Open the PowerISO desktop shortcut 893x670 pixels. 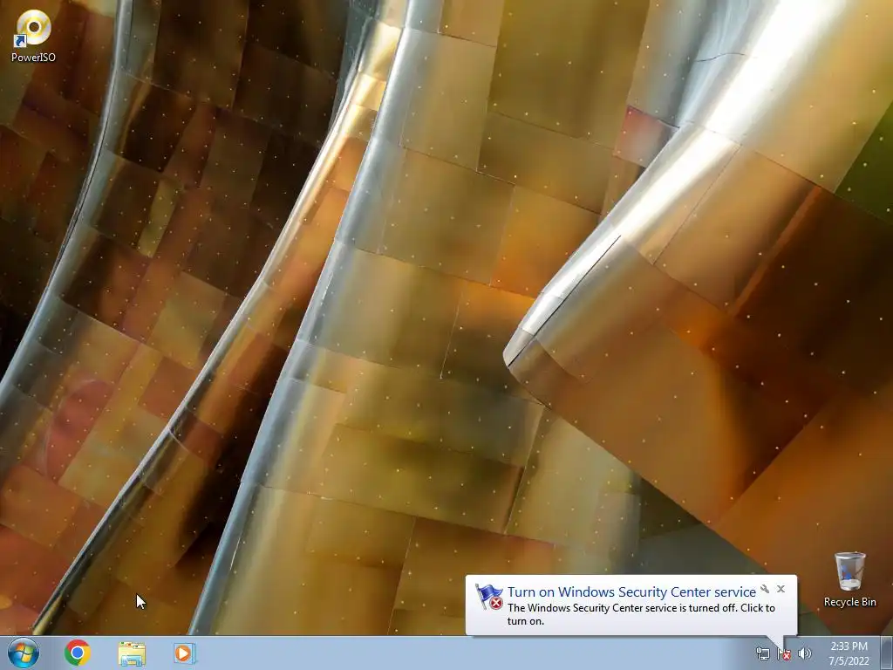point(34,35)
